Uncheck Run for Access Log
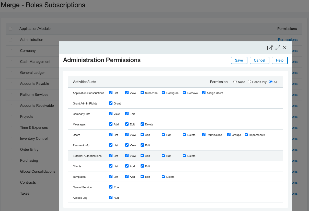 point(111,197)
